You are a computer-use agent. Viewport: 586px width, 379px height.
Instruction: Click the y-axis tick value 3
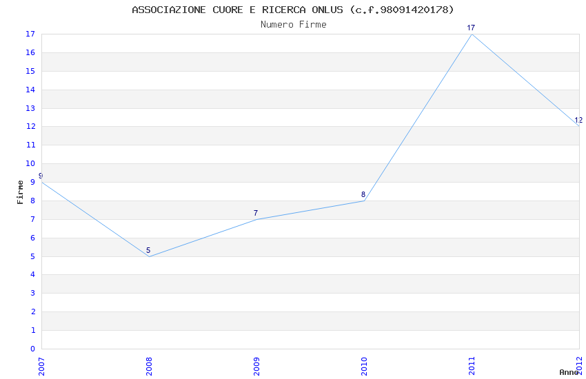tap(33, 293)
